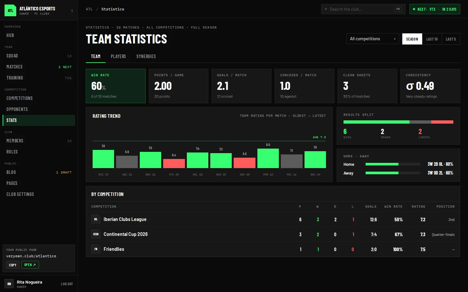Select the Friendlies competition row
The width and height of the screenshot is (468, 292).
click(x=273, y=249)
